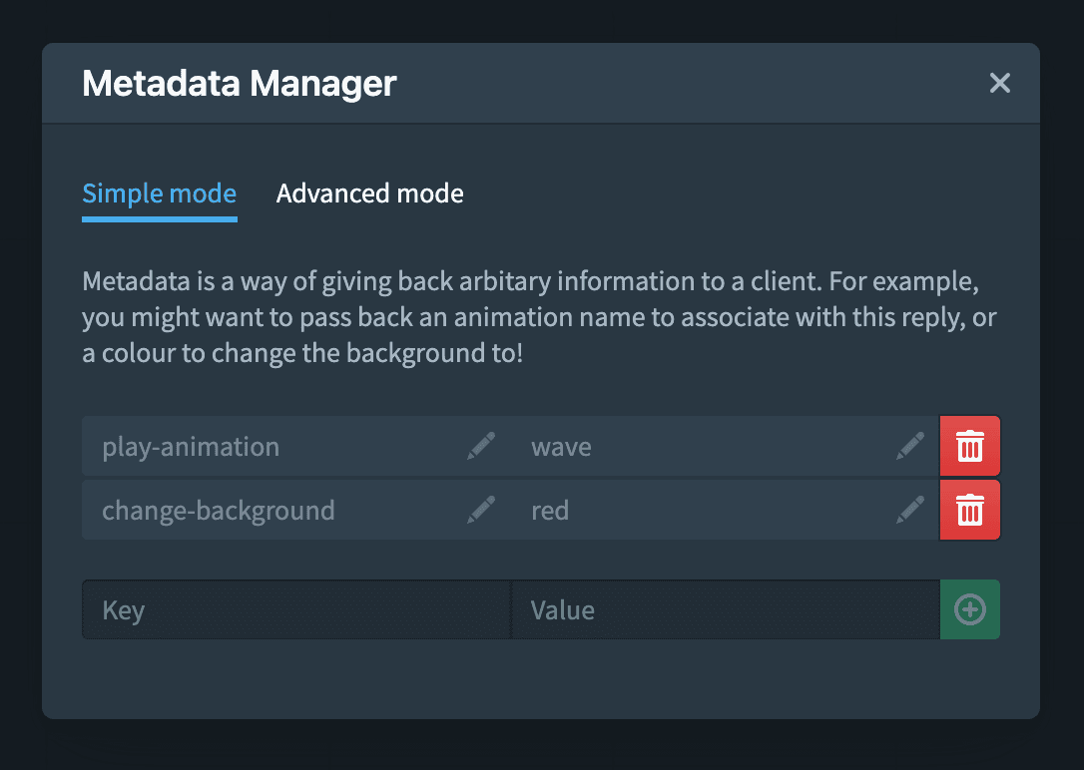Edit the red value via pencil icon

(x=910, y=511)
